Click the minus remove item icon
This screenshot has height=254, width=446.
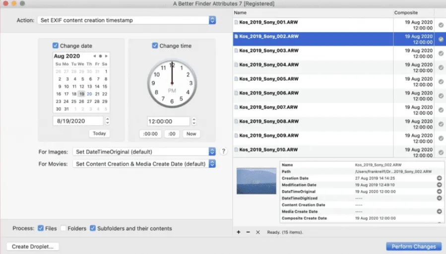coord(248,232)
